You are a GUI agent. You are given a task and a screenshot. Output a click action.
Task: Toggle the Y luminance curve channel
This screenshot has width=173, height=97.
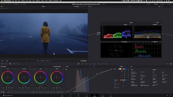[x=120, y=69]
